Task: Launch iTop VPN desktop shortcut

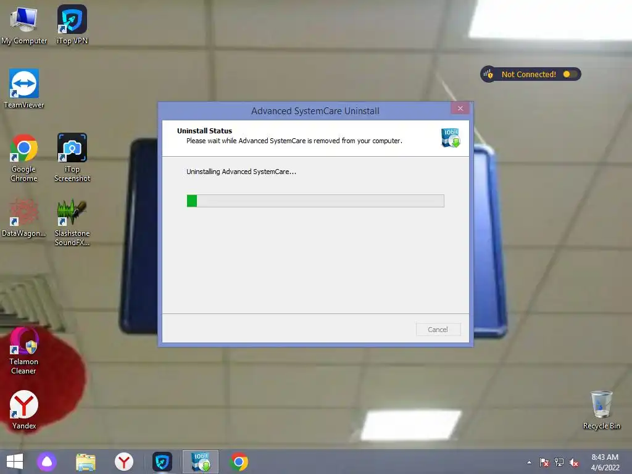Action: click(72, 25)
